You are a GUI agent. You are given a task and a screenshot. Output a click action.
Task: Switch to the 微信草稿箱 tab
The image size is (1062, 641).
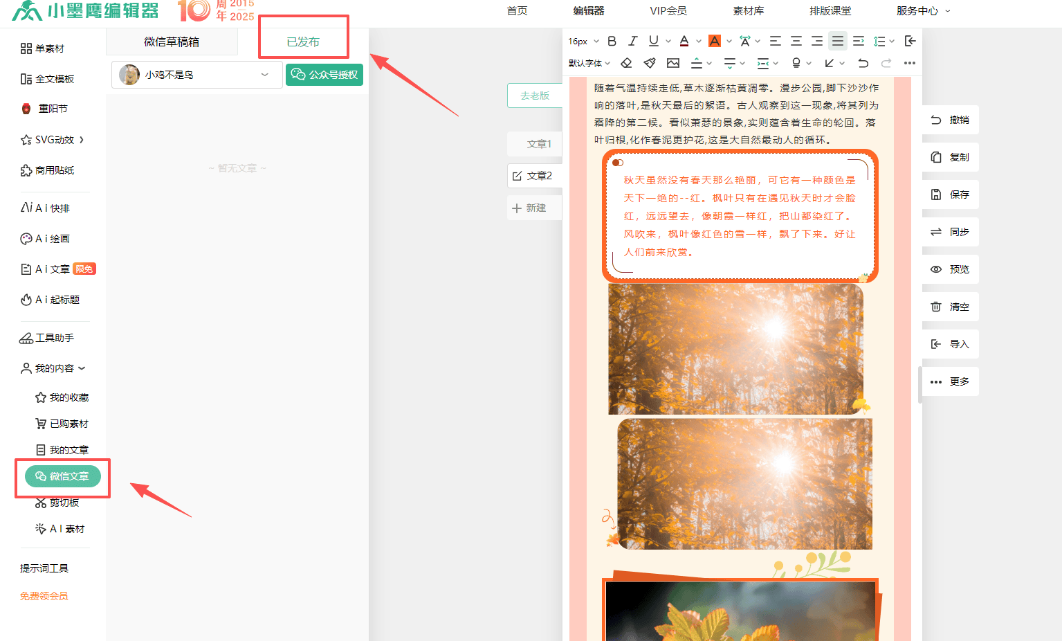coord(172,42)
